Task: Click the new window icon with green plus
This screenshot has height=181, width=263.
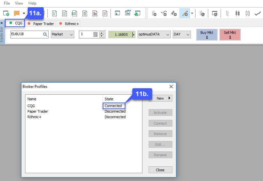Action: coord(6,13)
